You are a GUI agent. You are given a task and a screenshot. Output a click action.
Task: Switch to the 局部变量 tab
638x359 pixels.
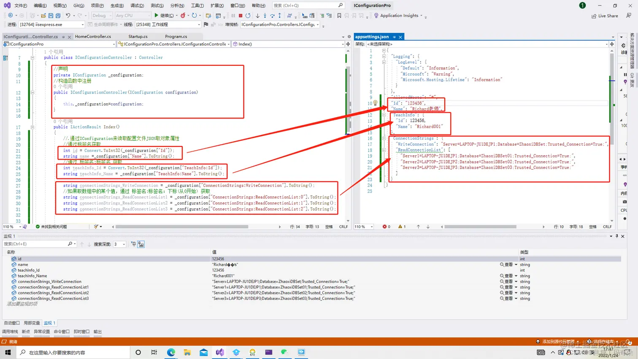click(32, 323)
